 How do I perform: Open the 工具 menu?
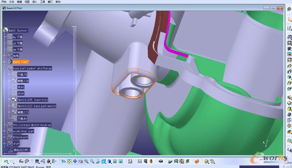(x=42, y=2)
